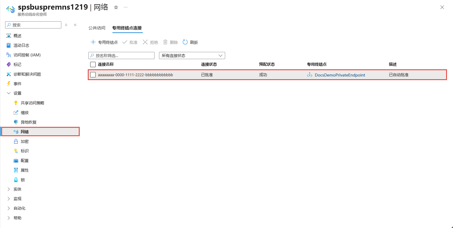Click the 预配状态 column header
The height and width of the screenshot is (228, 453).
[267, 64]
